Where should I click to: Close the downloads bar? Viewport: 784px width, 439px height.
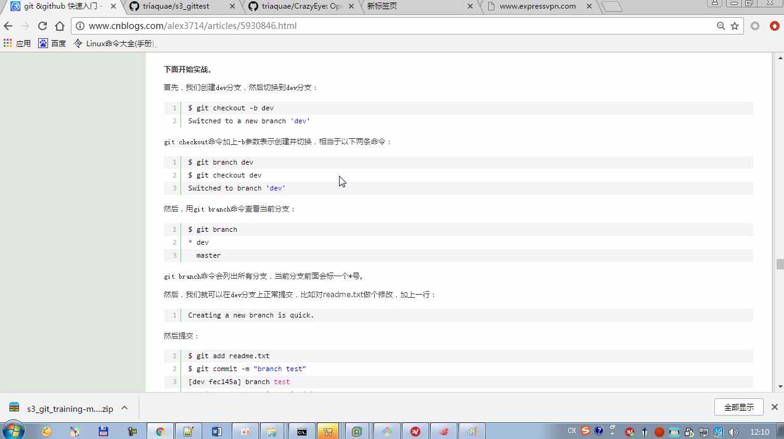click(775, 407)
